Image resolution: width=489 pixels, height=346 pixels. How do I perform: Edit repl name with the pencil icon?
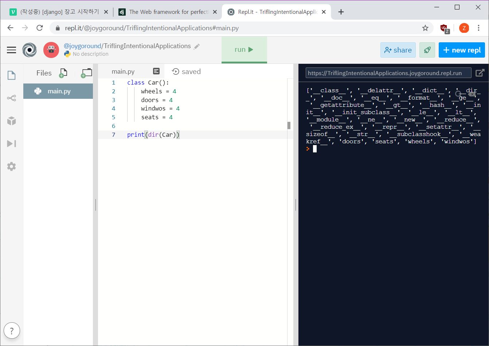(197, 46)
